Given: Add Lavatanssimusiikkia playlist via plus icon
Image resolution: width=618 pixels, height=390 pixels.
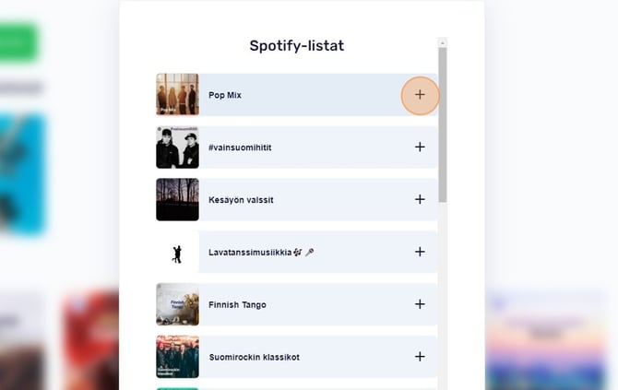Looking at the screenshot, I should [x=420, y=252].
